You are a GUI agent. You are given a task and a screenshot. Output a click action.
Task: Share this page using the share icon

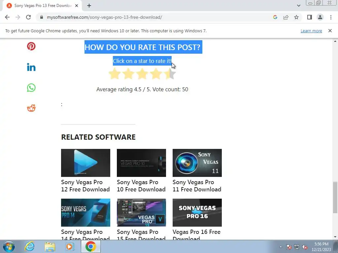point(286,17)
